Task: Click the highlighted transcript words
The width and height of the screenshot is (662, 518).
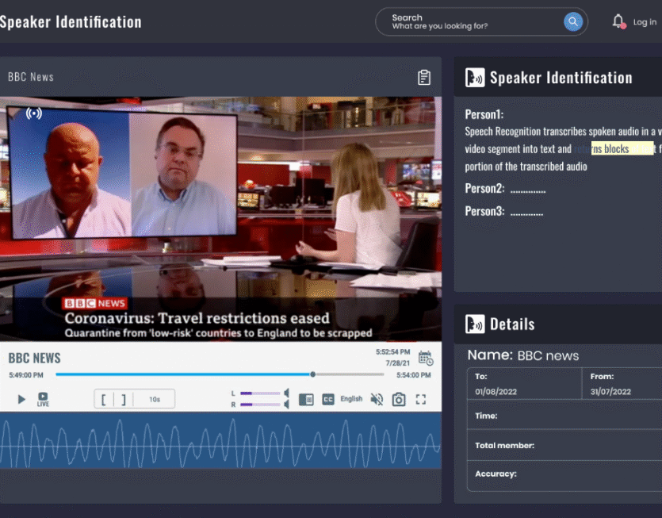Action: [x=622, y=148]
